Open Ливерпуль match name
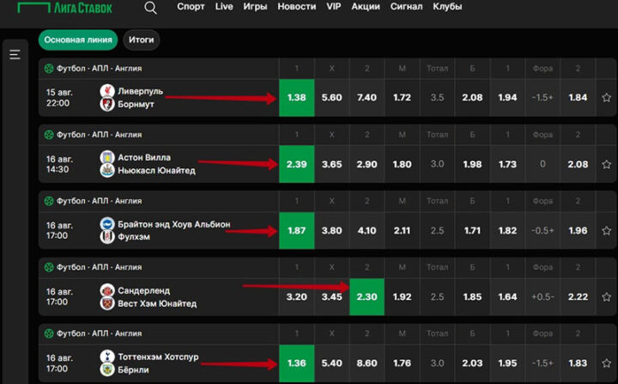 [140, 91]
